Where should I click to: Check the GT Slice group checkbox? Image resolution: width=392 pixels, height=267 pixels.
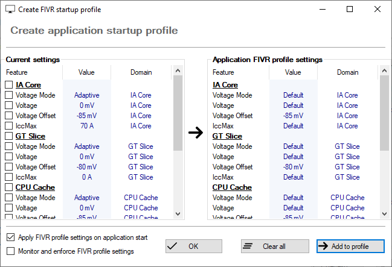pyautogui.click(x=8, y=136)
